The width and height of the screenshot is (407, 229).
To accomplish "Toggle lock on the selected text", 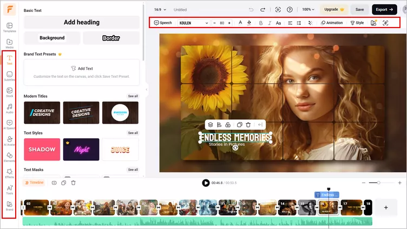I will [228, 125].
